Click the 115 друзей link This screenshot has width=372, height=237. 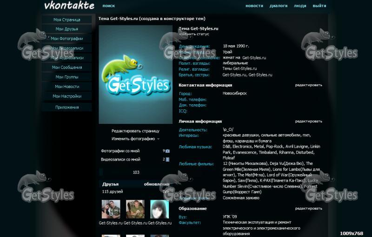click(x=113, y=192)
